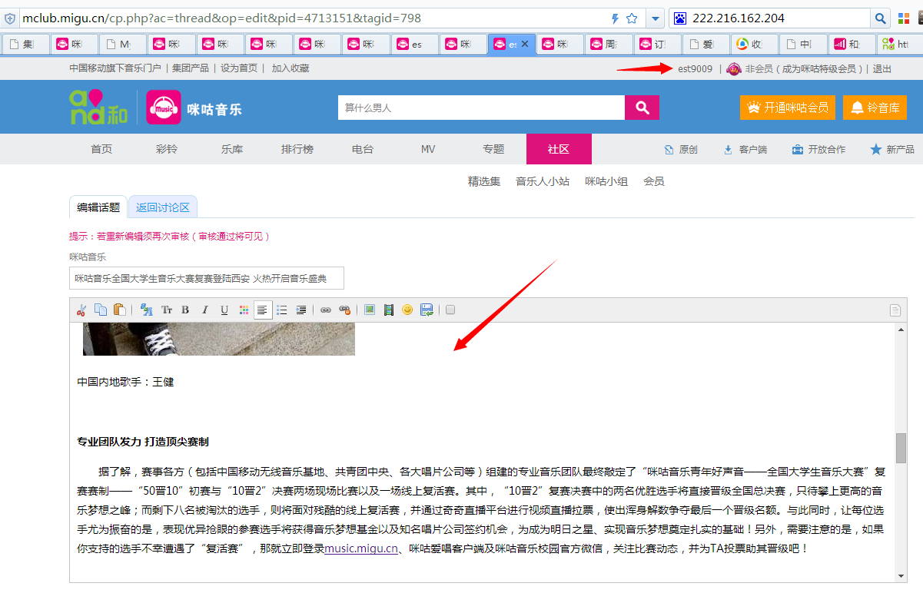
Task: Insert a hyperlink with the chain icon
Action: (326, 310)
